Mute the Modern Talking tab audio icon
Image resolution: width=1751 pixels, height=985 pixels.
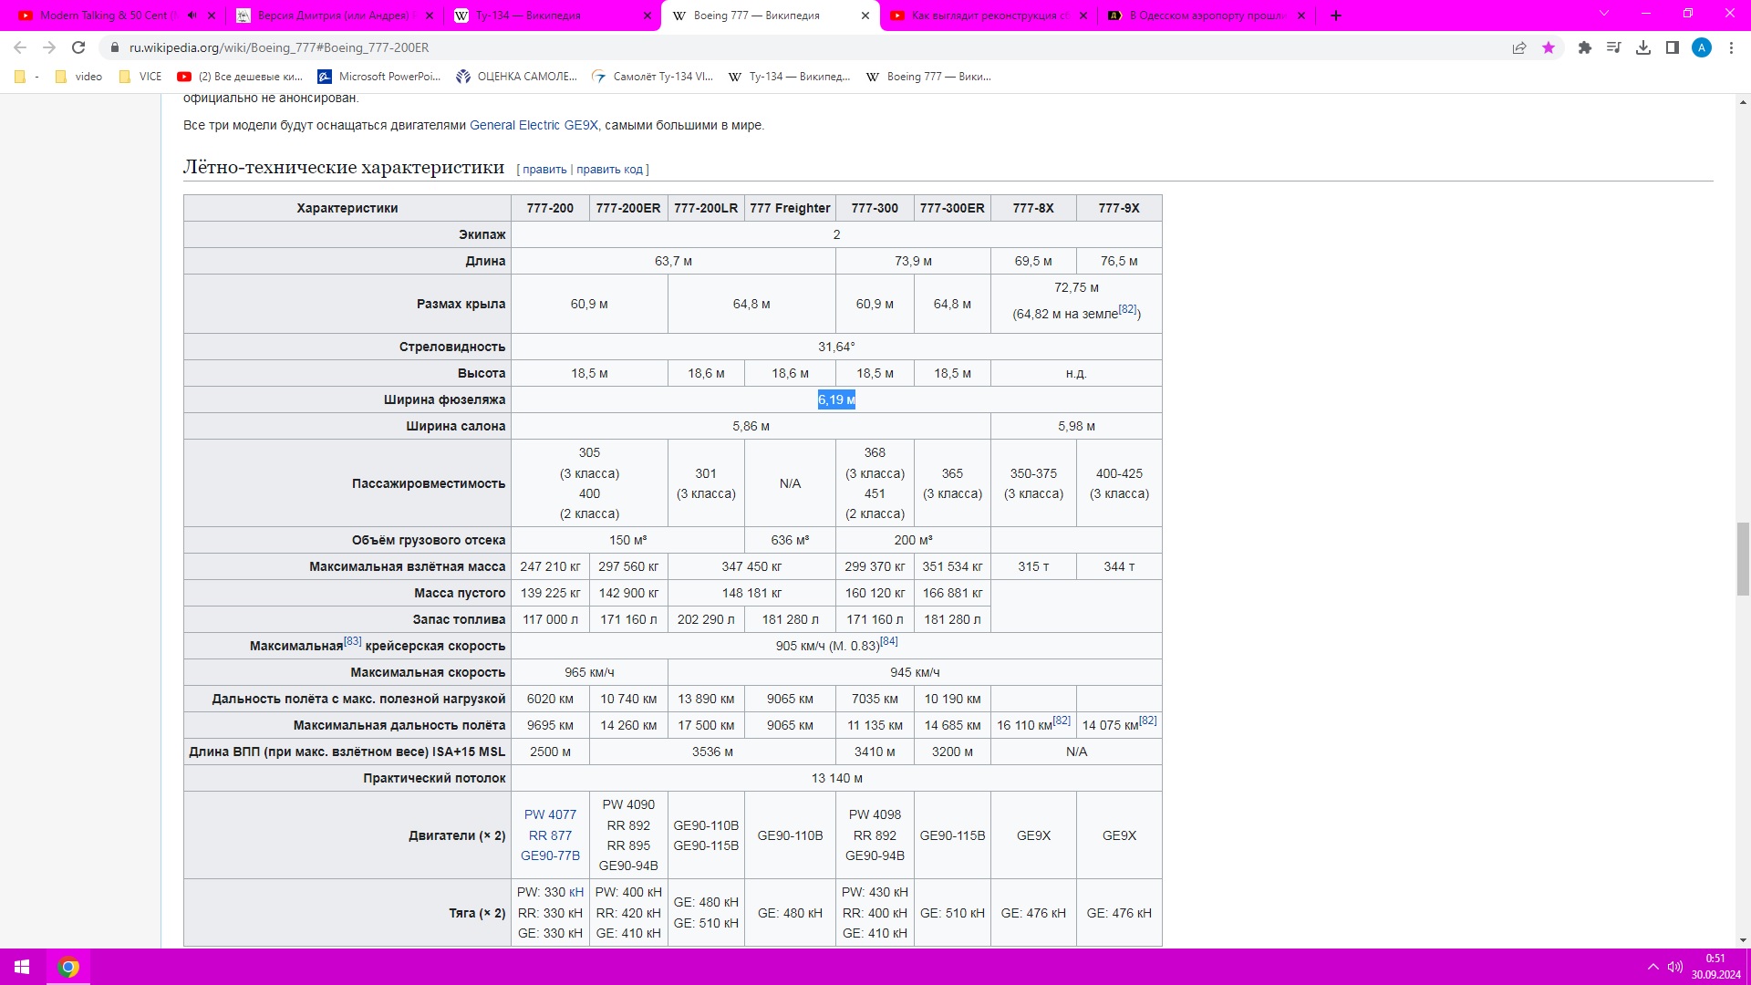tap(192, 16)
